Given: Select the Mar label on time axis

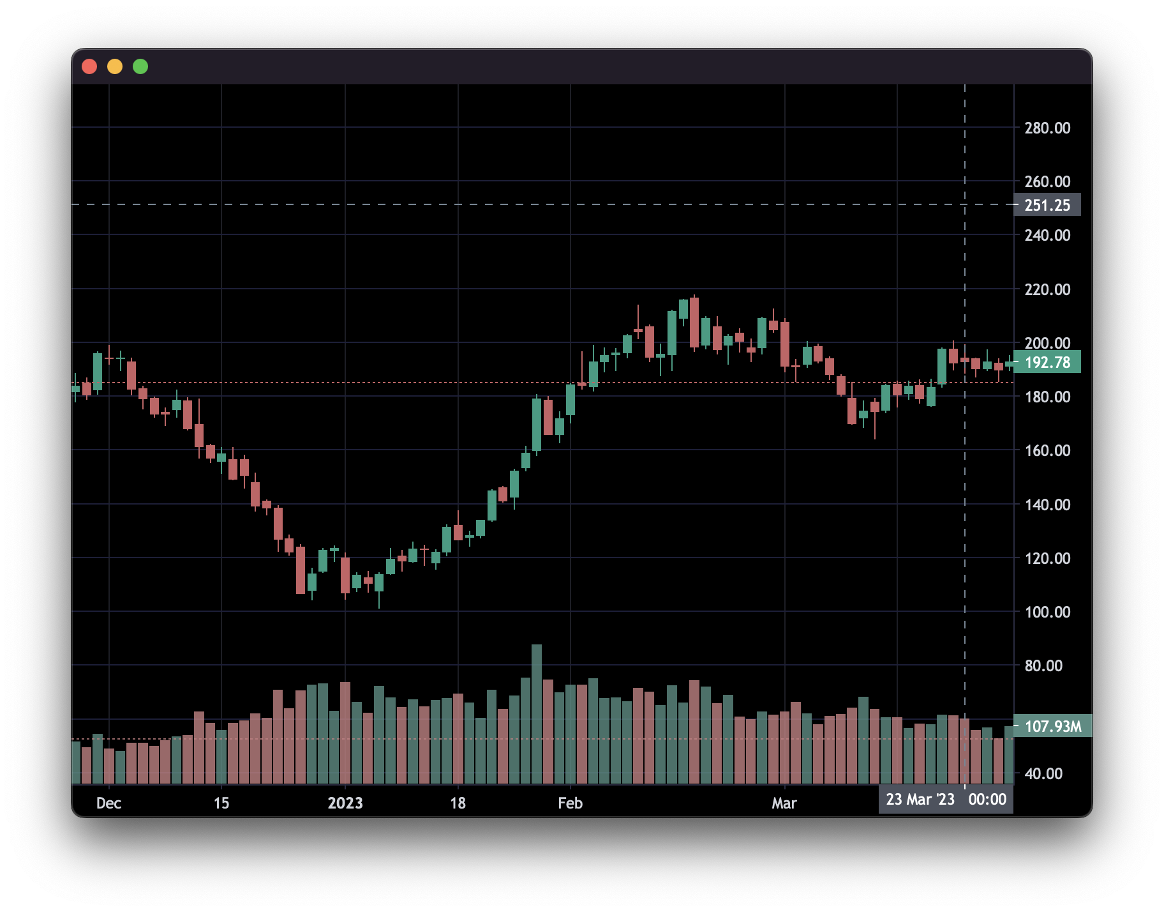Looking at the screenshot, I should click(784, 803).
